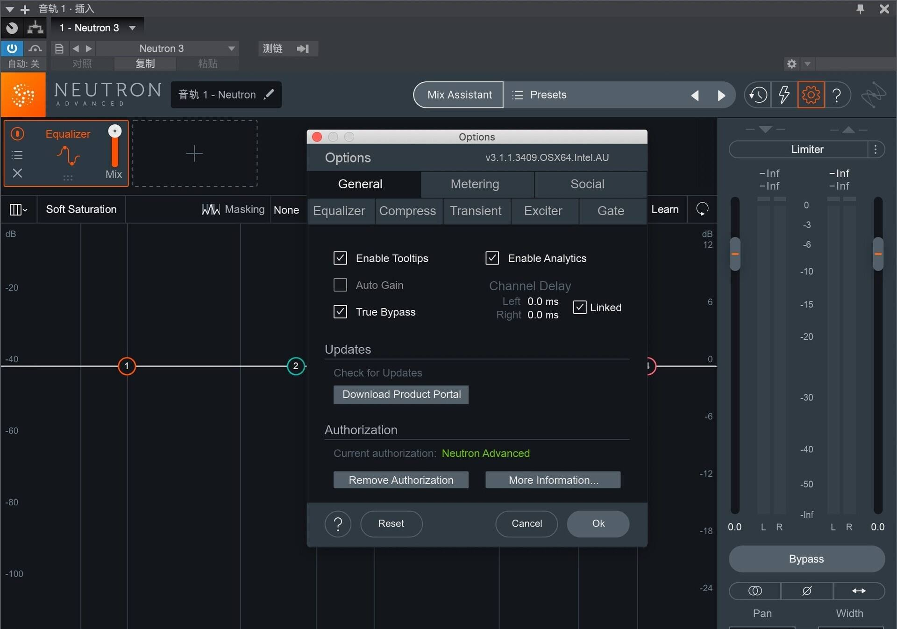Open Presets browser list
897x629 pixels.
540,95
